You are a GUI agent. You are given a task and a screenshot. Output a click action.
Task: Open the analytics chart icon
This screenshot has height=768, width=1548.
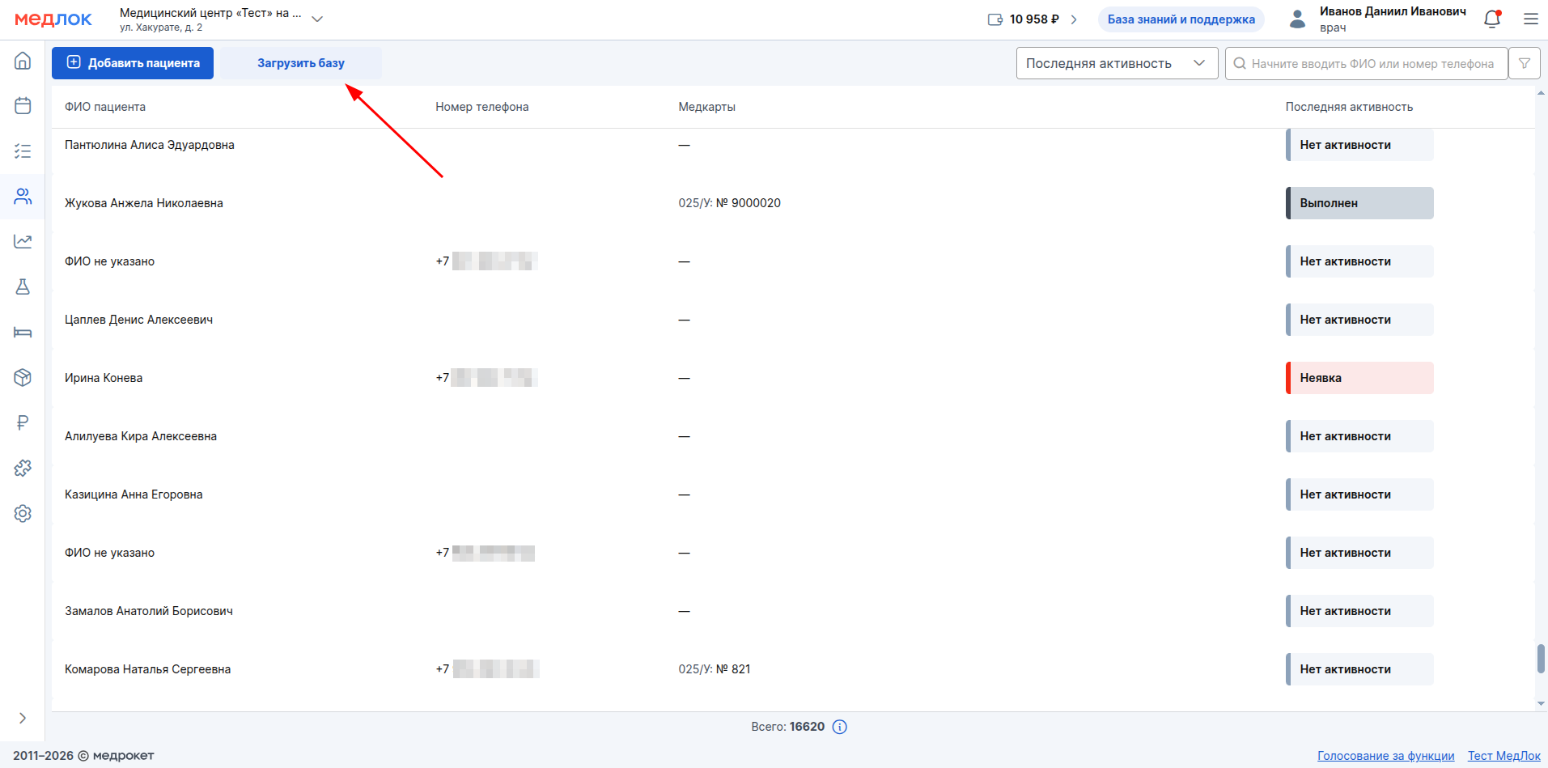[23, 241]
